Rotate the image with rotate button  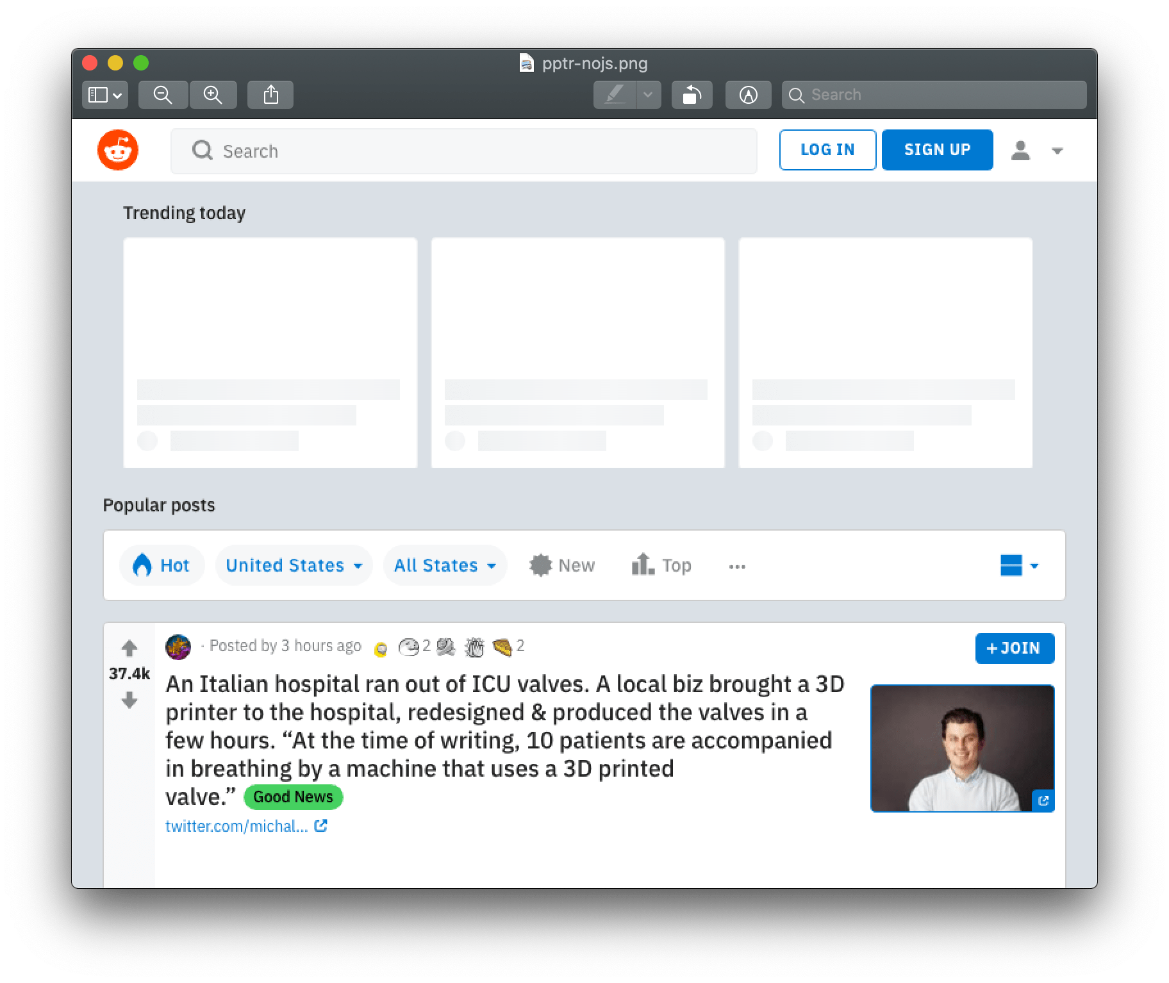(692, 95)
